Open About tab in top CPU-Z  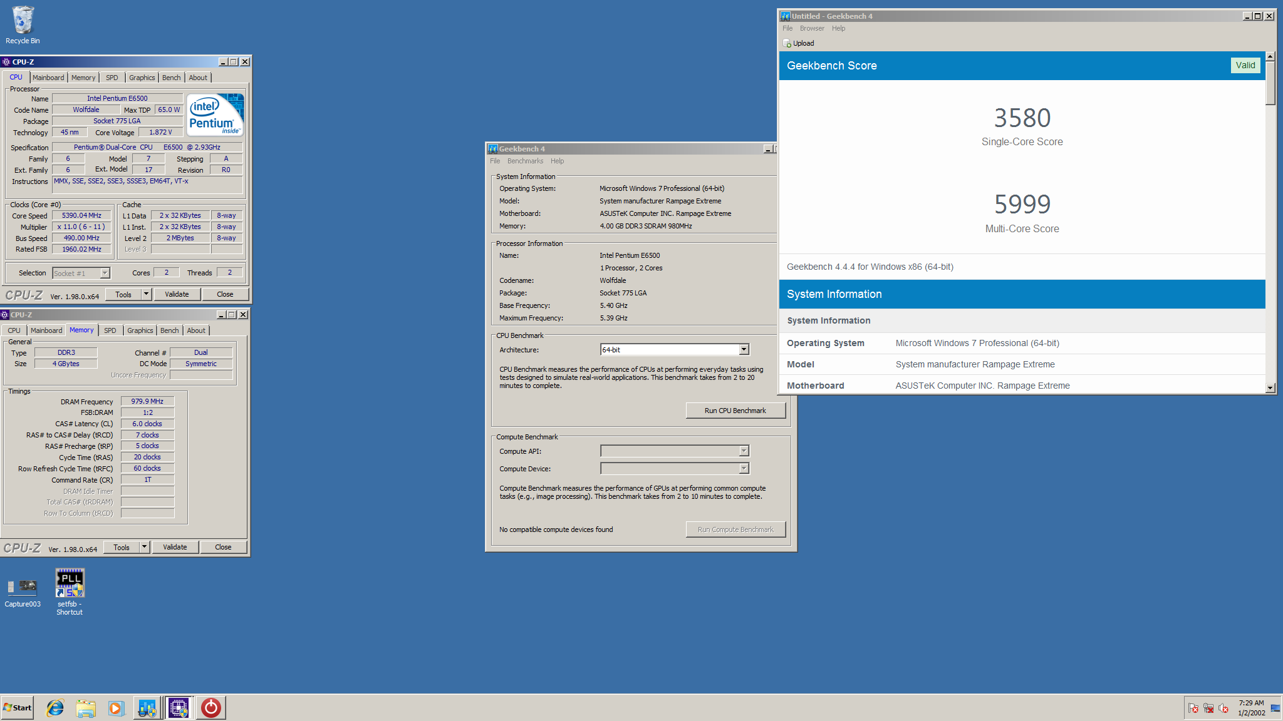click(x=198, y=78)
